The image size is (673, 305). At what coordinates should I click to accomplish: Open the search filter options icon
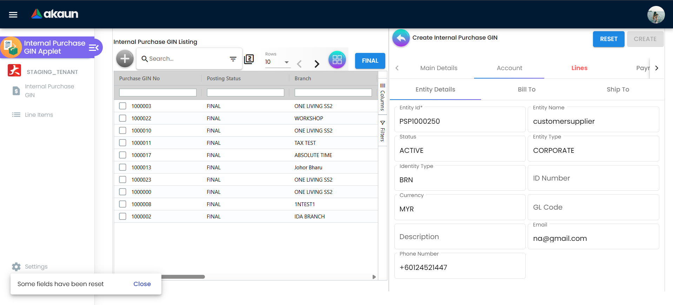coord(233,59)
